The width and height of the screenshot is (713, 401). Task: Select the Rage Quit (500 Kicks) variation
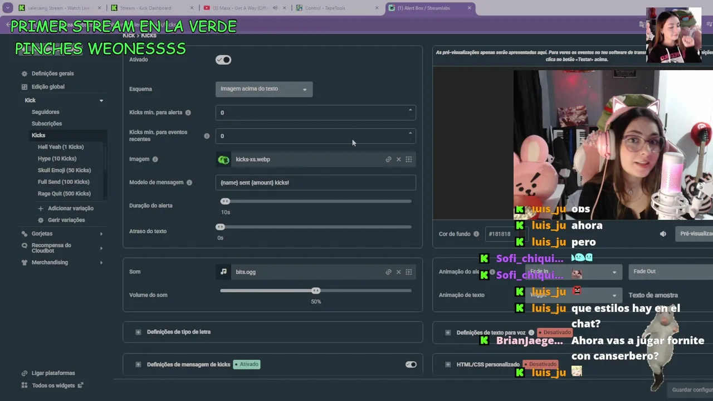tap(64, 194)
